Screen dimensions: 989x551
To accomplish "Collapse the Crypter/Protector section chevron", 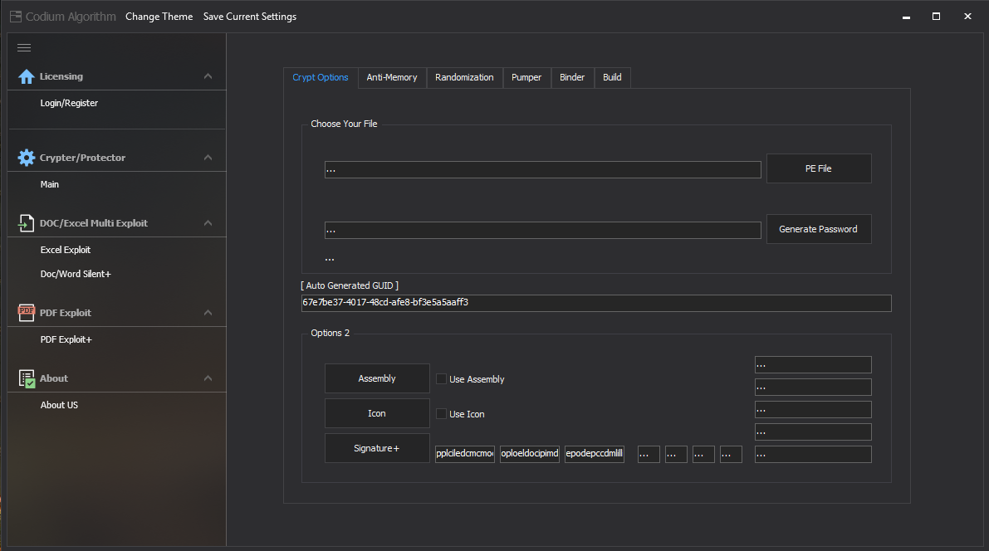I will click(x=208, y=158).
